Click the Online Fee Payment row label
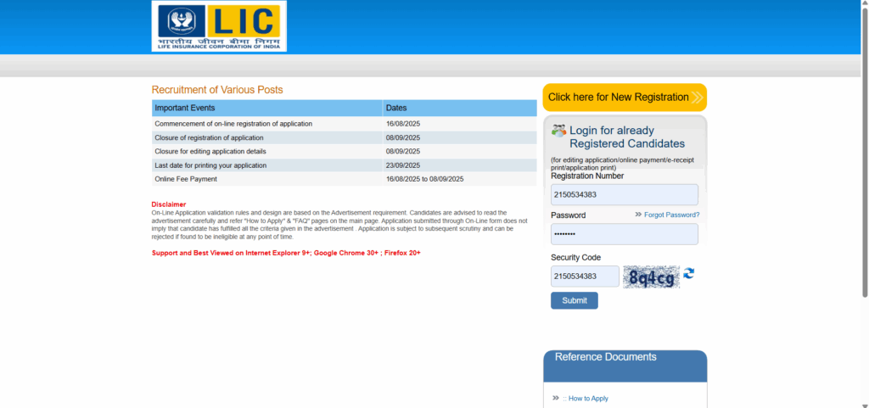The width and height of the screenshot is (869, 408). [186, 179]
